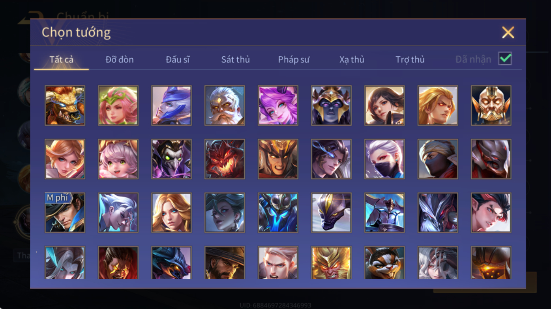Show the Pháp sư hero category
551x309 pixels.
click(x=294, y=59)
